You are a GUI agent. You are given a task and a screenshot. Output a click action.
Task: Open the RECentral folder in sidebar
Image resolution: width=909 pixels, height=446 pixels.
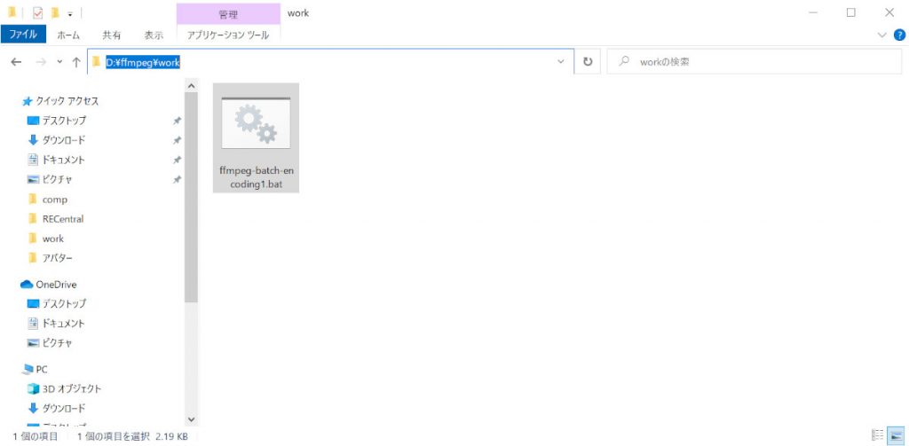[62, 219]
